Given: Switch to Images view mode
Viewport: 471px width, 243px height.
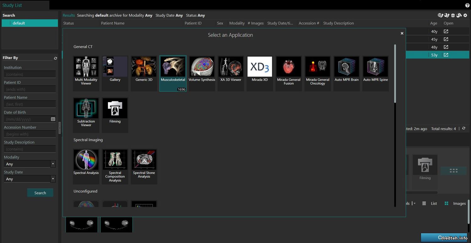Looking at the screenshot, I should click(x=456, y=203).
